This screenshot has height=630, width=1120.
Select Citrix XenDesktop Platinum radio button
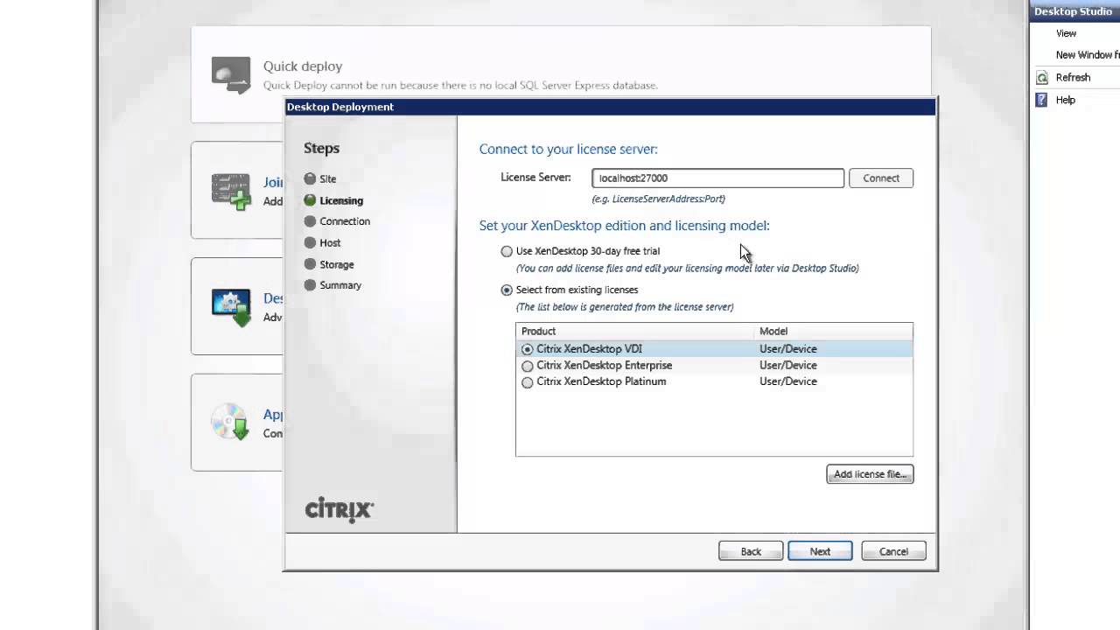[527, 382]
